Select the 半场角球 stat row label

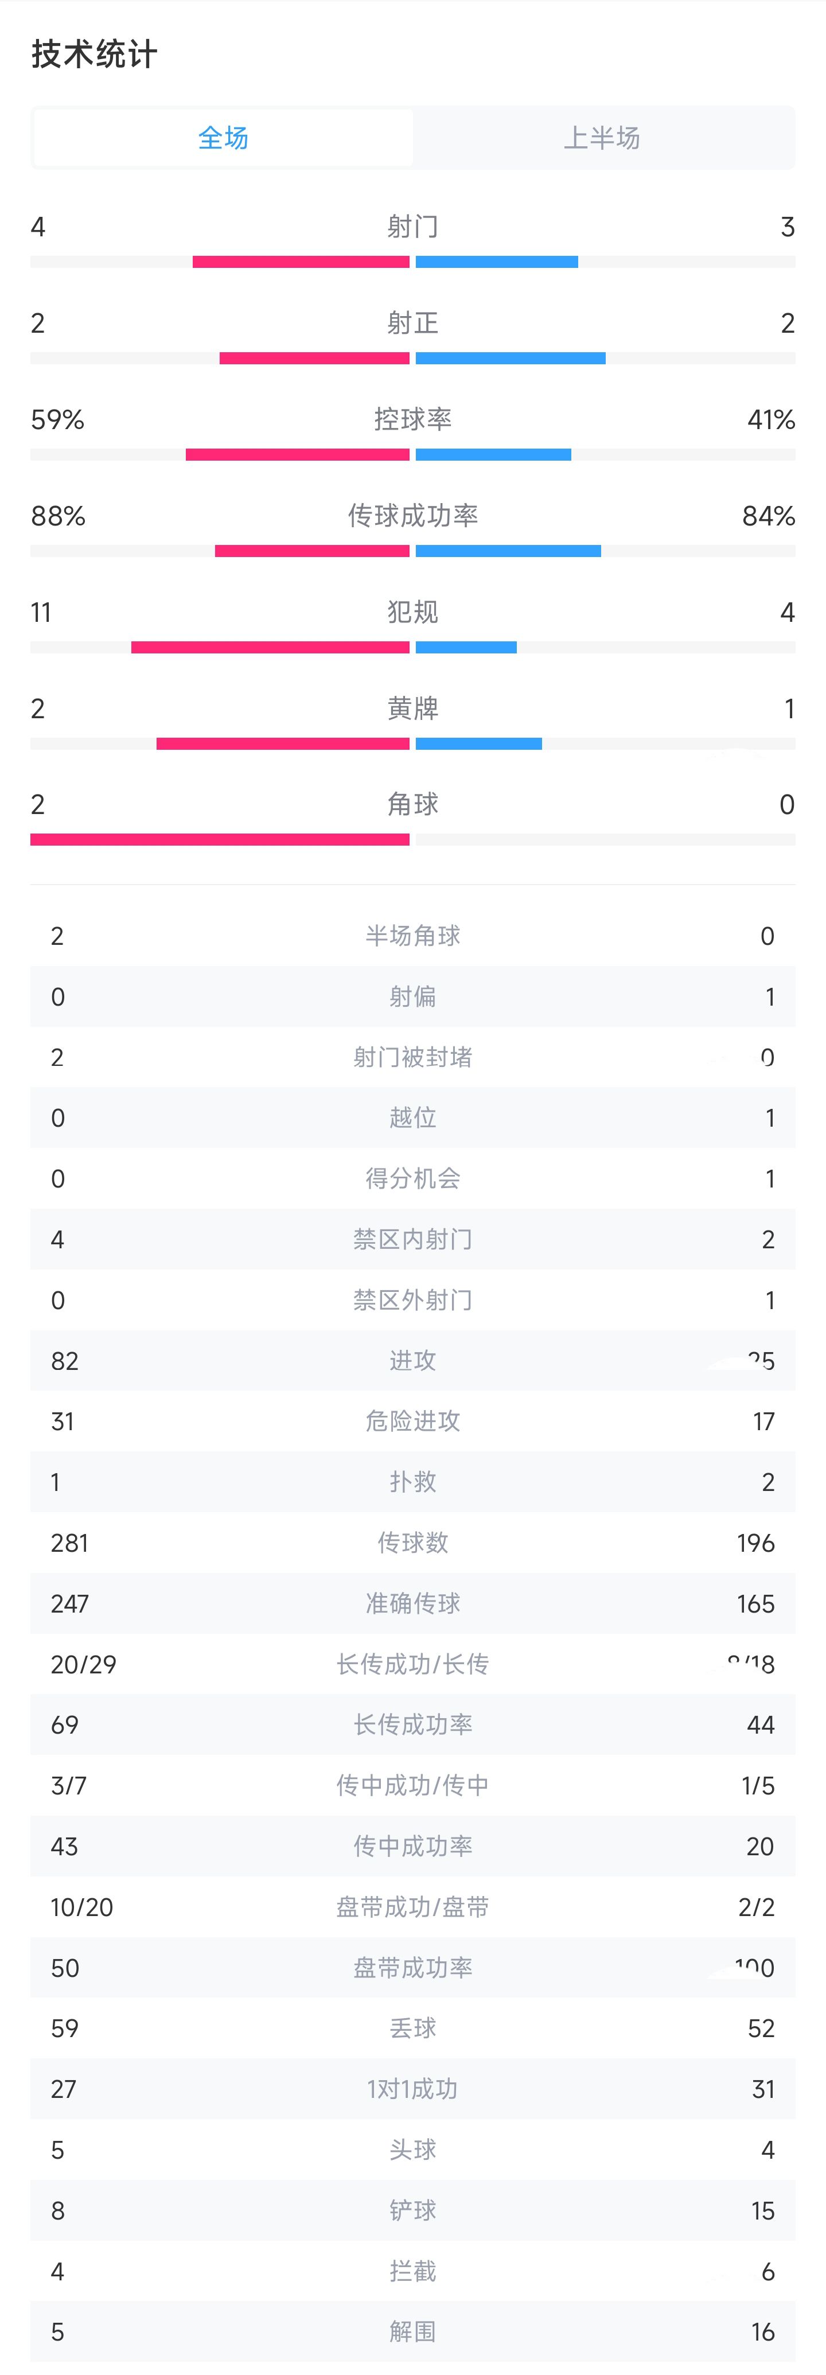pyautogui.click(x=413, y=936)
